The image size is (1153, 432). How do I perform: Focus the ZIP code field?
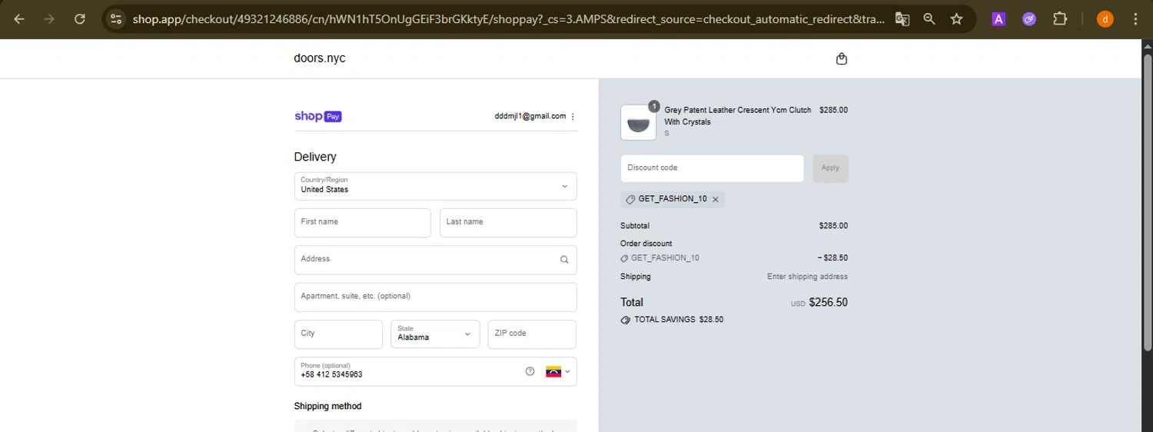point(532,334)
